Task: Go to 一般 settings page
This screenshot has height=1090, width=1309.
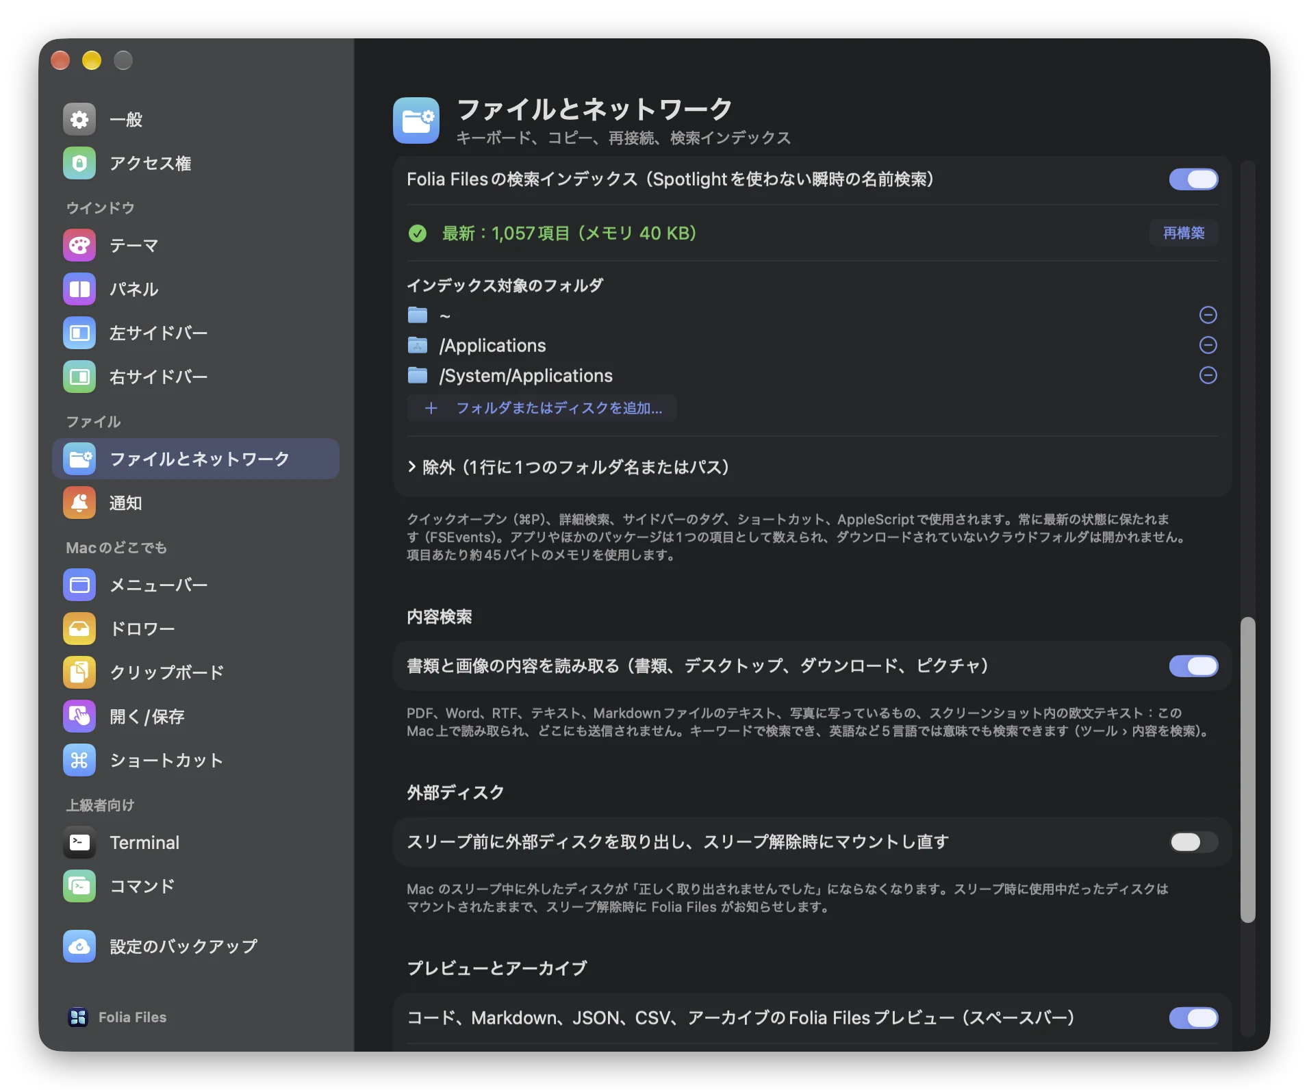Action: 196,119
